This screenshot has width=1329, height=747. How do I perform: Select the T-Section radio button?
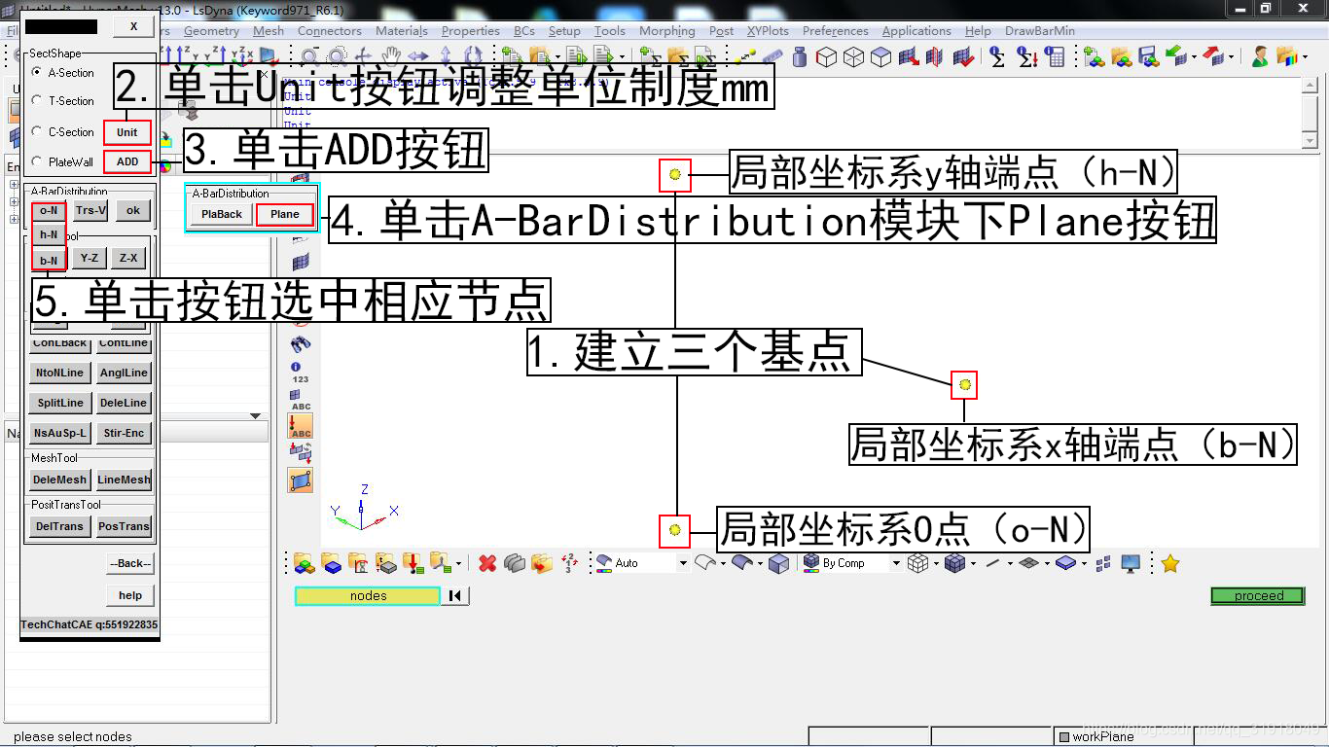37,101
